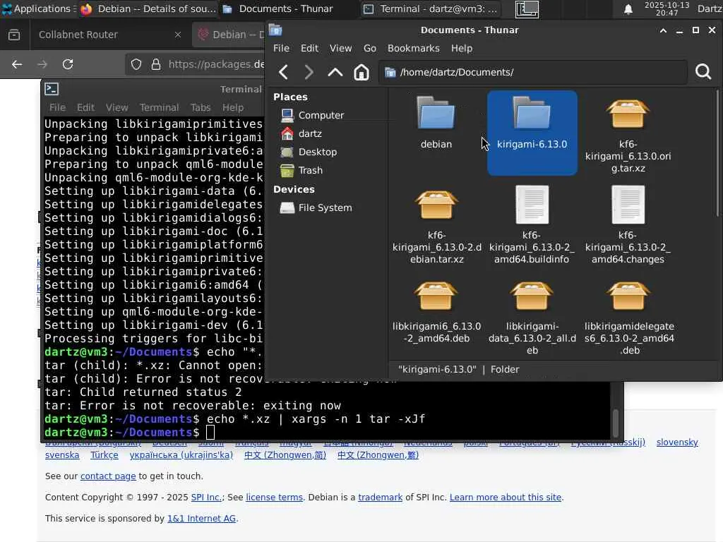Open the trademark link
This screenshot has height=542, width=723.
click(381, 498)
